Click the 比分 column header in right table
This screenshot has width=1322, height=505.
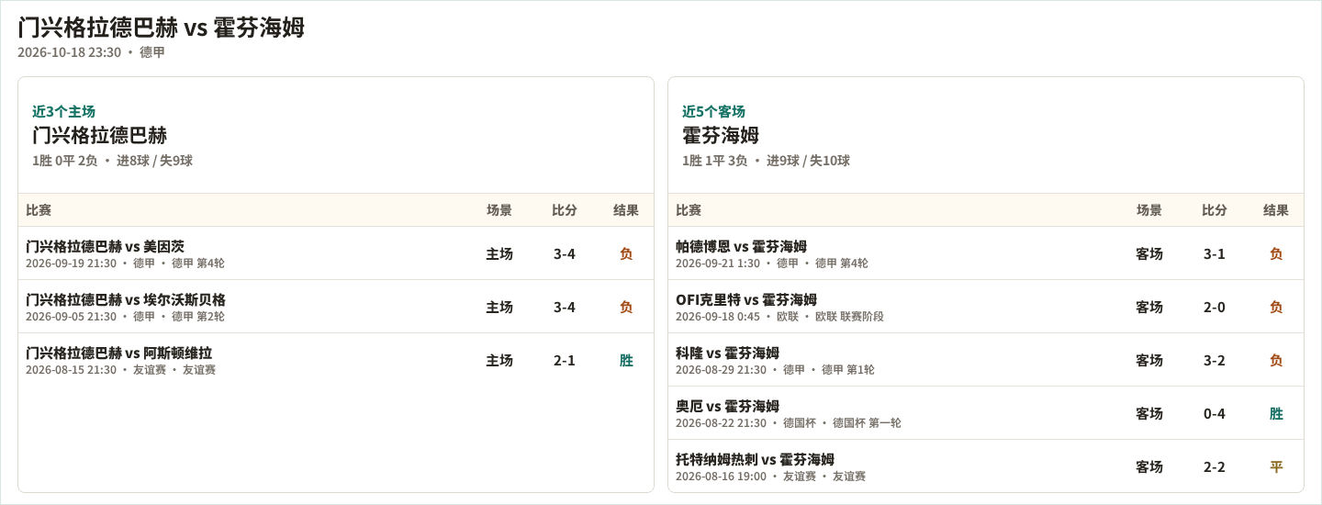click(x=1215, y=210)
